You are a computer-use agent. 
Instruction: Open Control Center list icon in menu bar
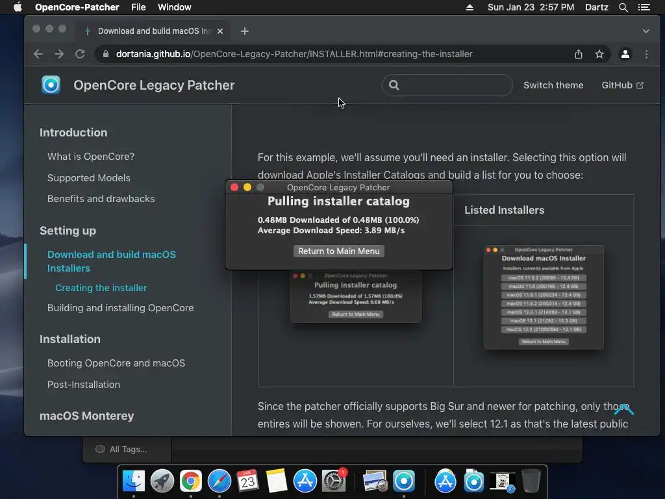tap(644, 7)
